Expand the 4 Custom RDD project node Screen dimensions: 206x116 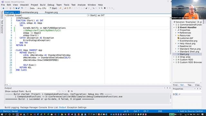[x=174, y=60]
